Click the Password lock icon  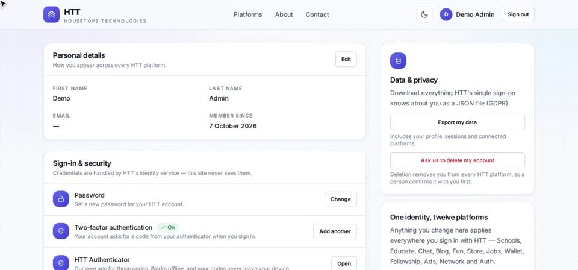pyautogui.click(x=61, y=199)
